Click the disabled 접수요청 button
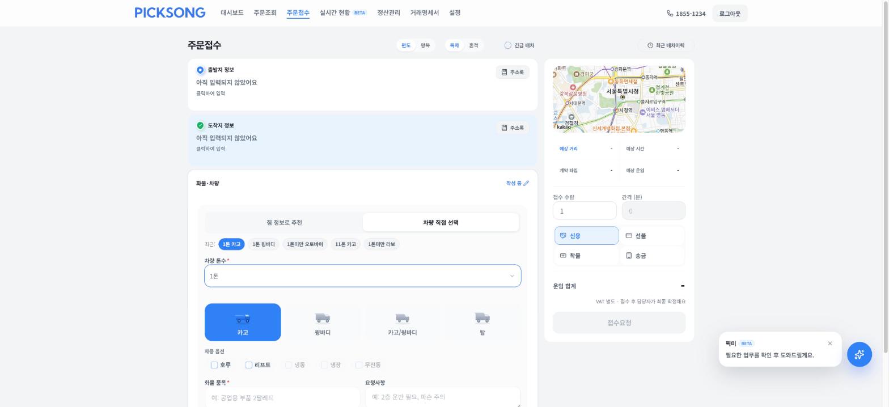Image resolution: width=889 pixels, height=407 pixels. pyautogui.click(x=619, y=323)
